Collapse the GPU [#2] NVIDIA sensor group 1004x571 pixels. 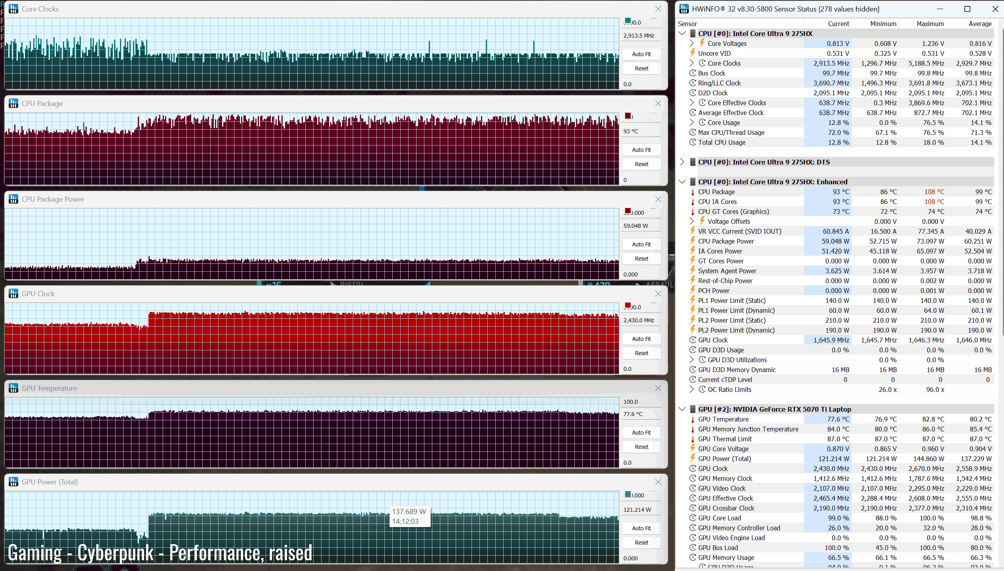[682, 409]
